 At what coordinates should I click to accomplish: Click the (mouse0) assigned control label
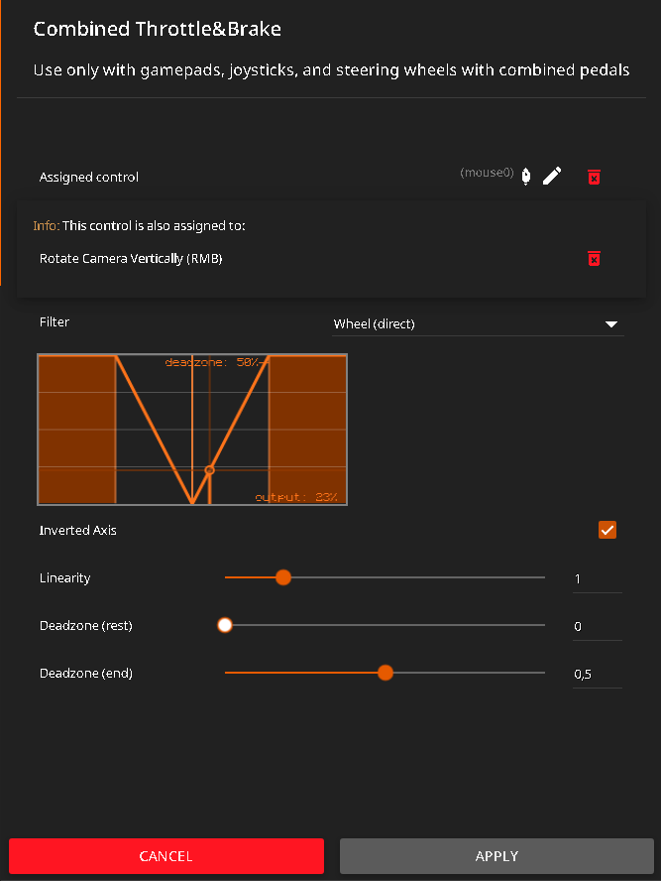coord(487,174)
